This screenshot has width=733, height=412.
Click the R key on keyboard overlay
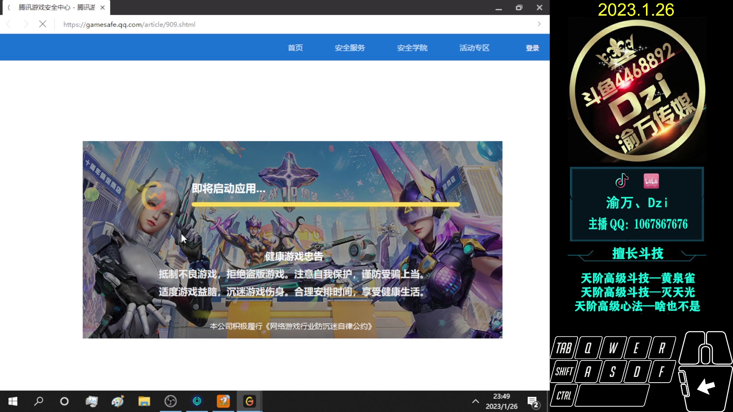[662, 348]
